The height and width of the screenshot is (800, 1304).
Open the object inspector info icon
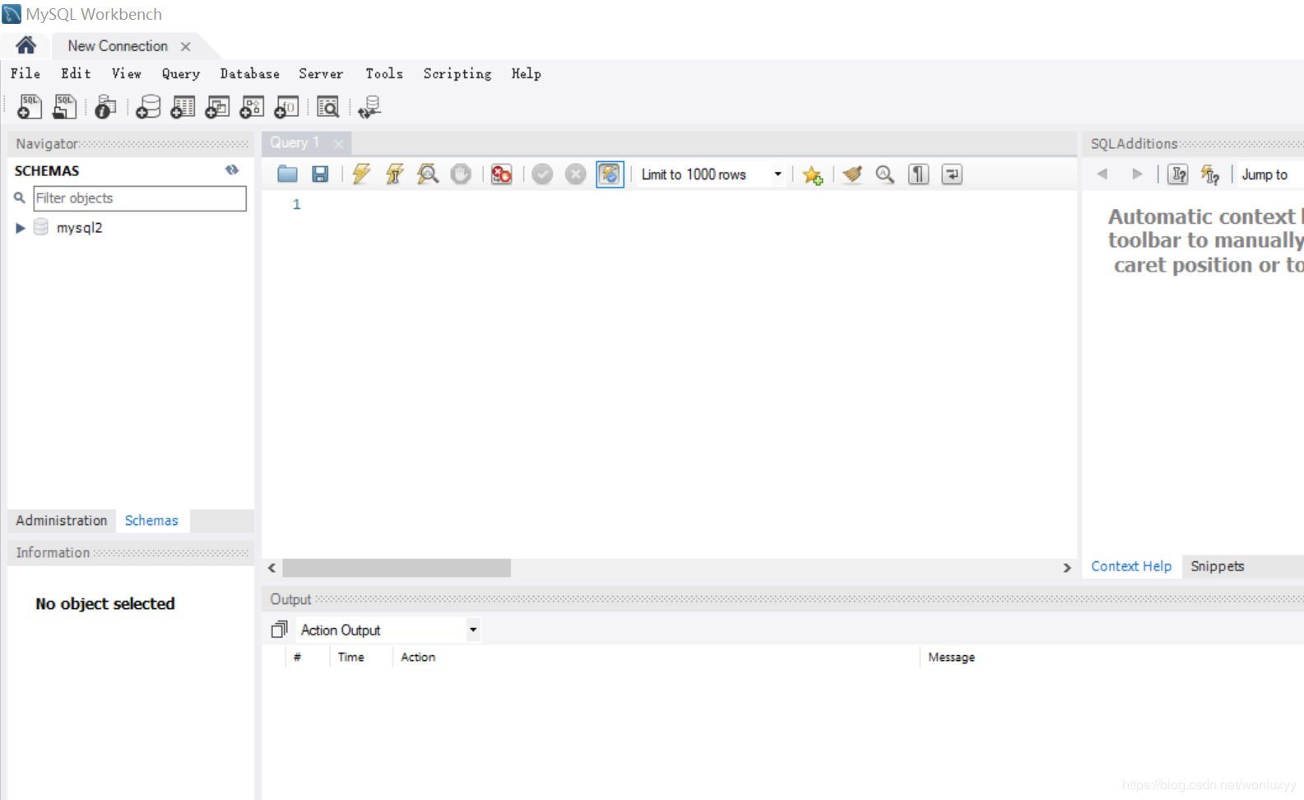[105, 107]
